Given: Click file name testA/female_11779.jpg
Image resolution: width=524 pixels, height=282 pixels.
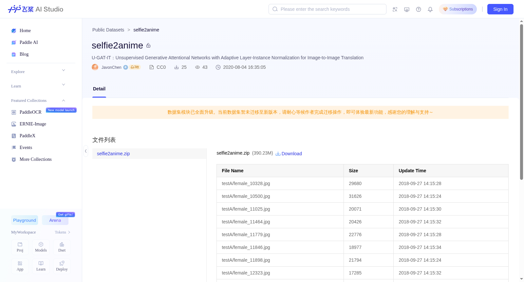Looking at the screenshot, I should (246, 235).
